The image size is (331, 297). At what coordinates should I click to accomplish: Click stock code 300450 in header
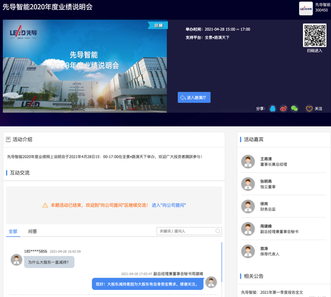pos(321,10)
